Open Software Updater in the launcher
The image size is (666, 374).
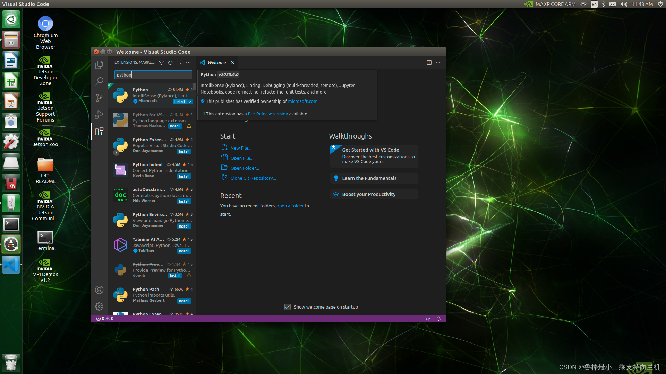pos(11,244)
